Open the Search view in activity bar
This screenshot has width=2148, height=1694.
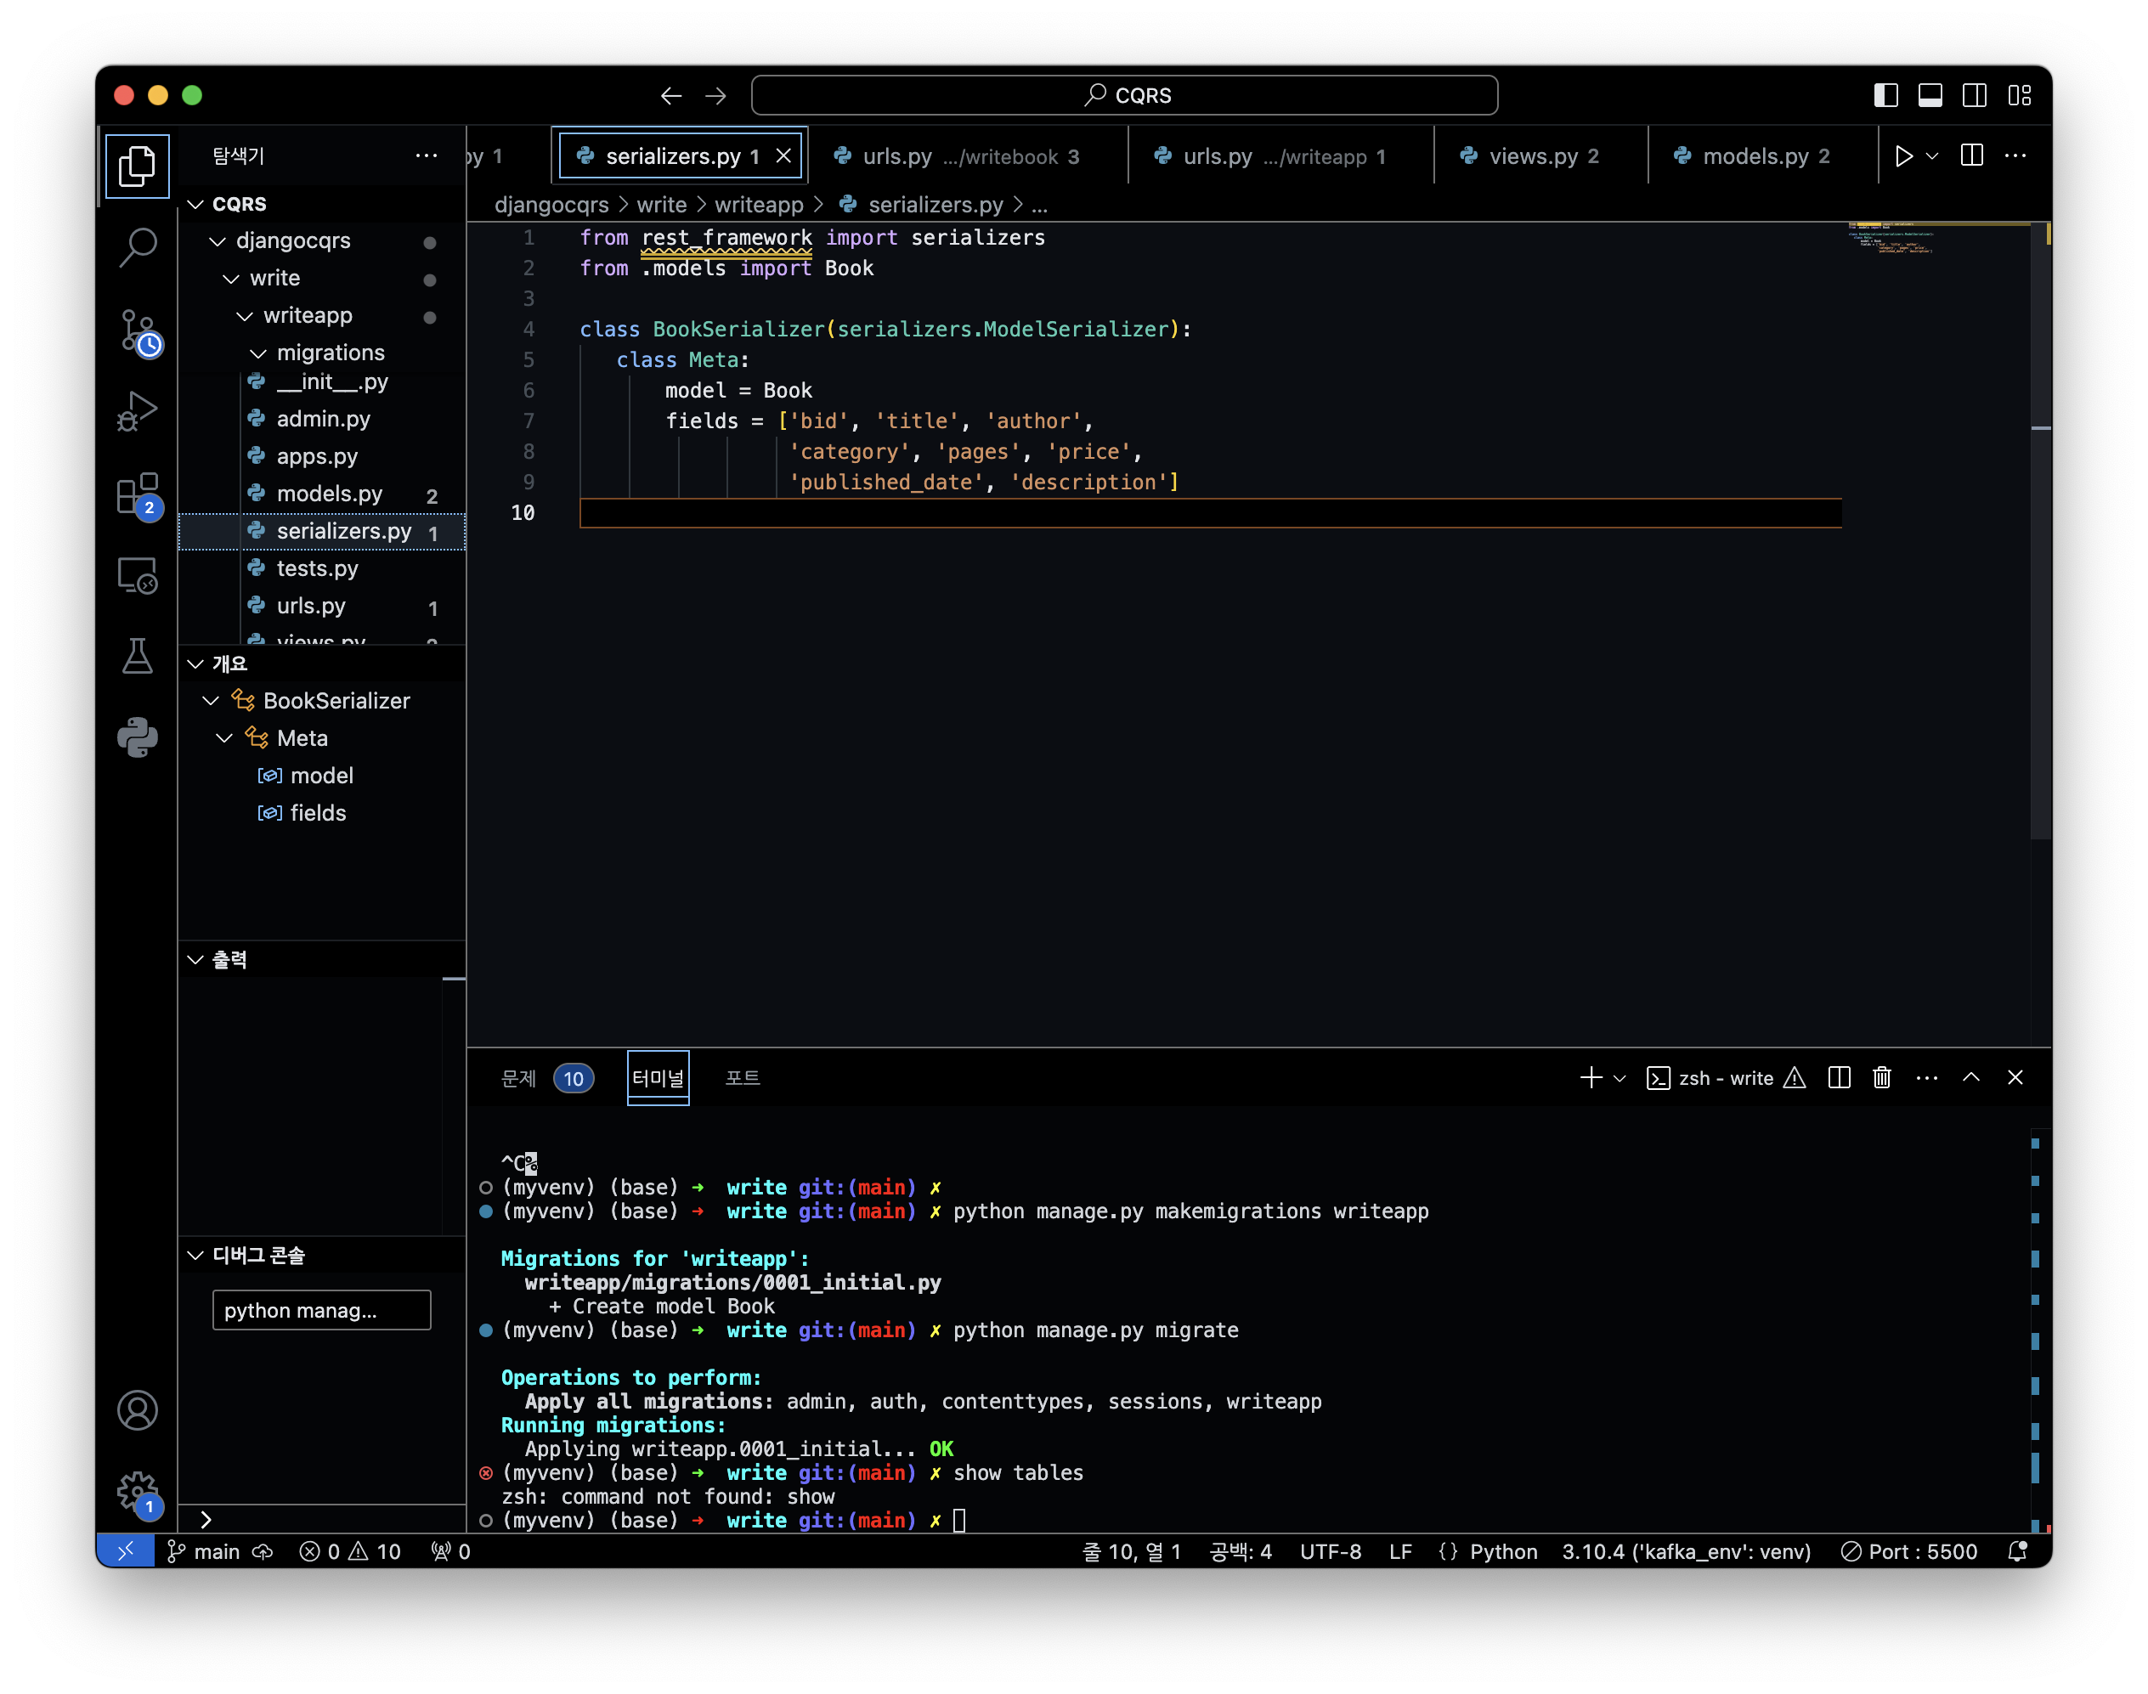coord(138,247)
